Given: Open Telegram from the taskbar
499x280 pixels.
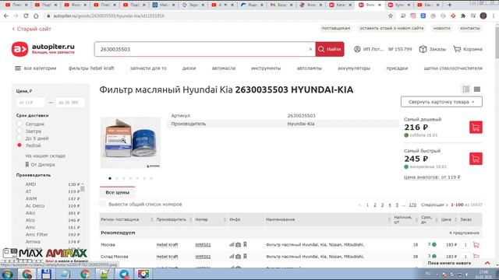Looking at the screenshot, I should click(124, 274).
